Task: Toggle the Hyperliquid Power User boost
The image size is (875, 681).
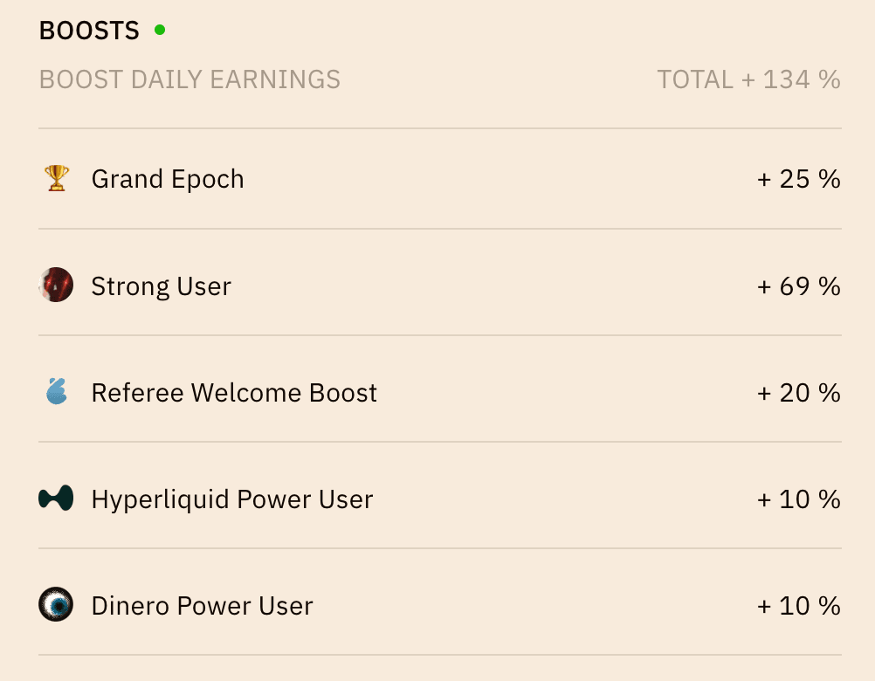Action: [x=437, y=499]
